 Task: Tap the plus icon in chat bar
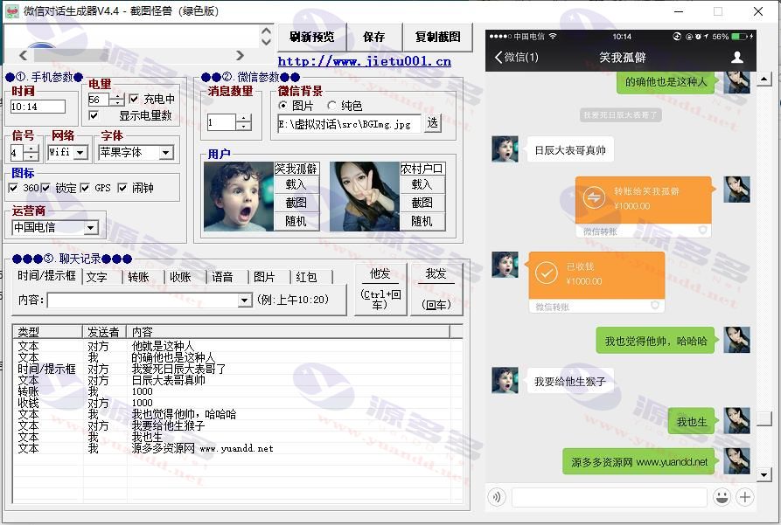(745, 497)
